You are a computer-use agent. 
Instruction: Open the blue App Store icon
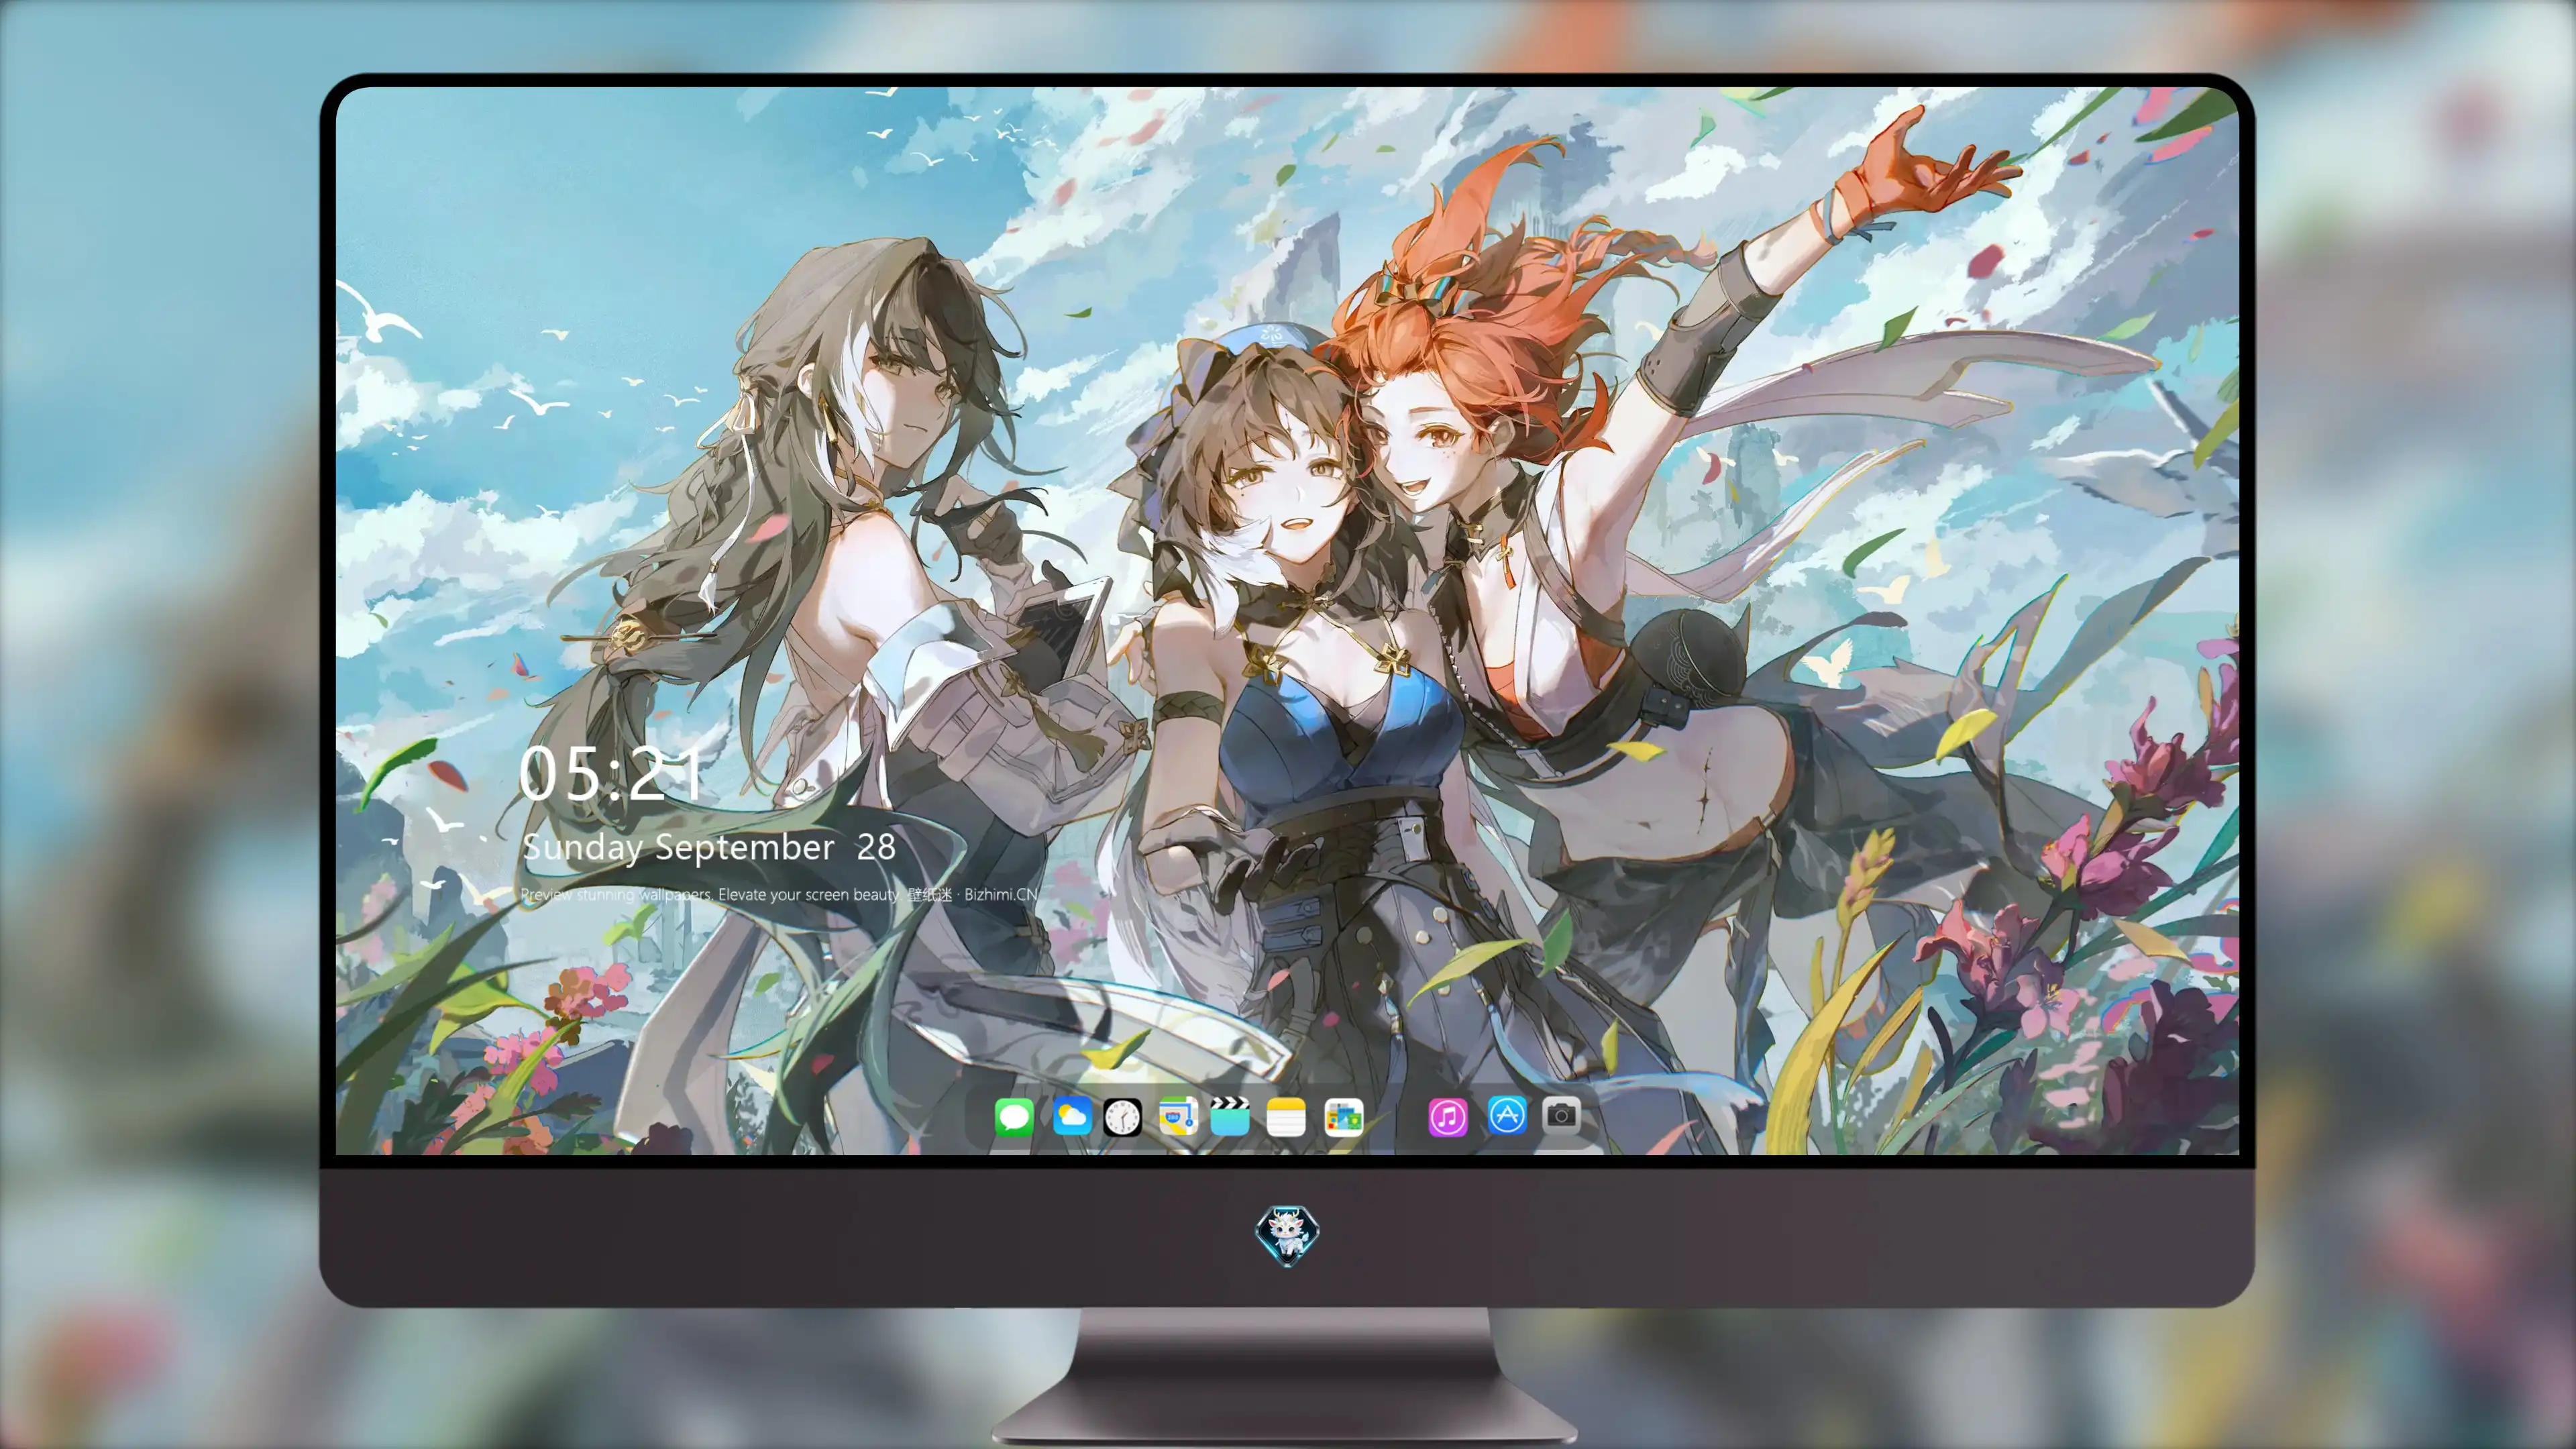pyautogui.click(x=1507, y=1115)
